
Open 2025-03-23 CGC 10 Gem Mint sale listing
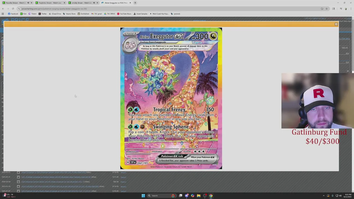(x=54, y=172)
